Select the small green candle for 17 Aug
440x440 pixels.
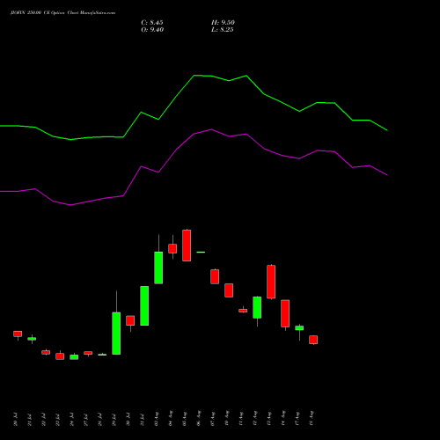click(x=299, y=328)
